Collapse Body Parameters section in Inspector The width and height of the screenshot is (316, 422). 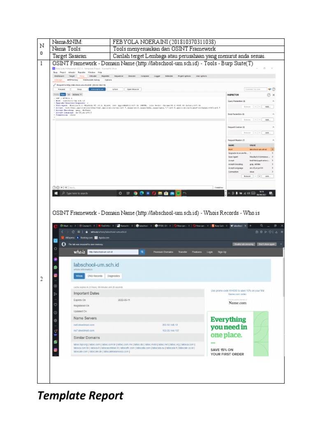click(x=273, y=114)
